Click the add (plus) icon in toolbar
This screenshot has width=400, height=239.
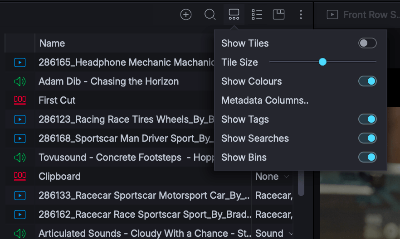[186, 14]
